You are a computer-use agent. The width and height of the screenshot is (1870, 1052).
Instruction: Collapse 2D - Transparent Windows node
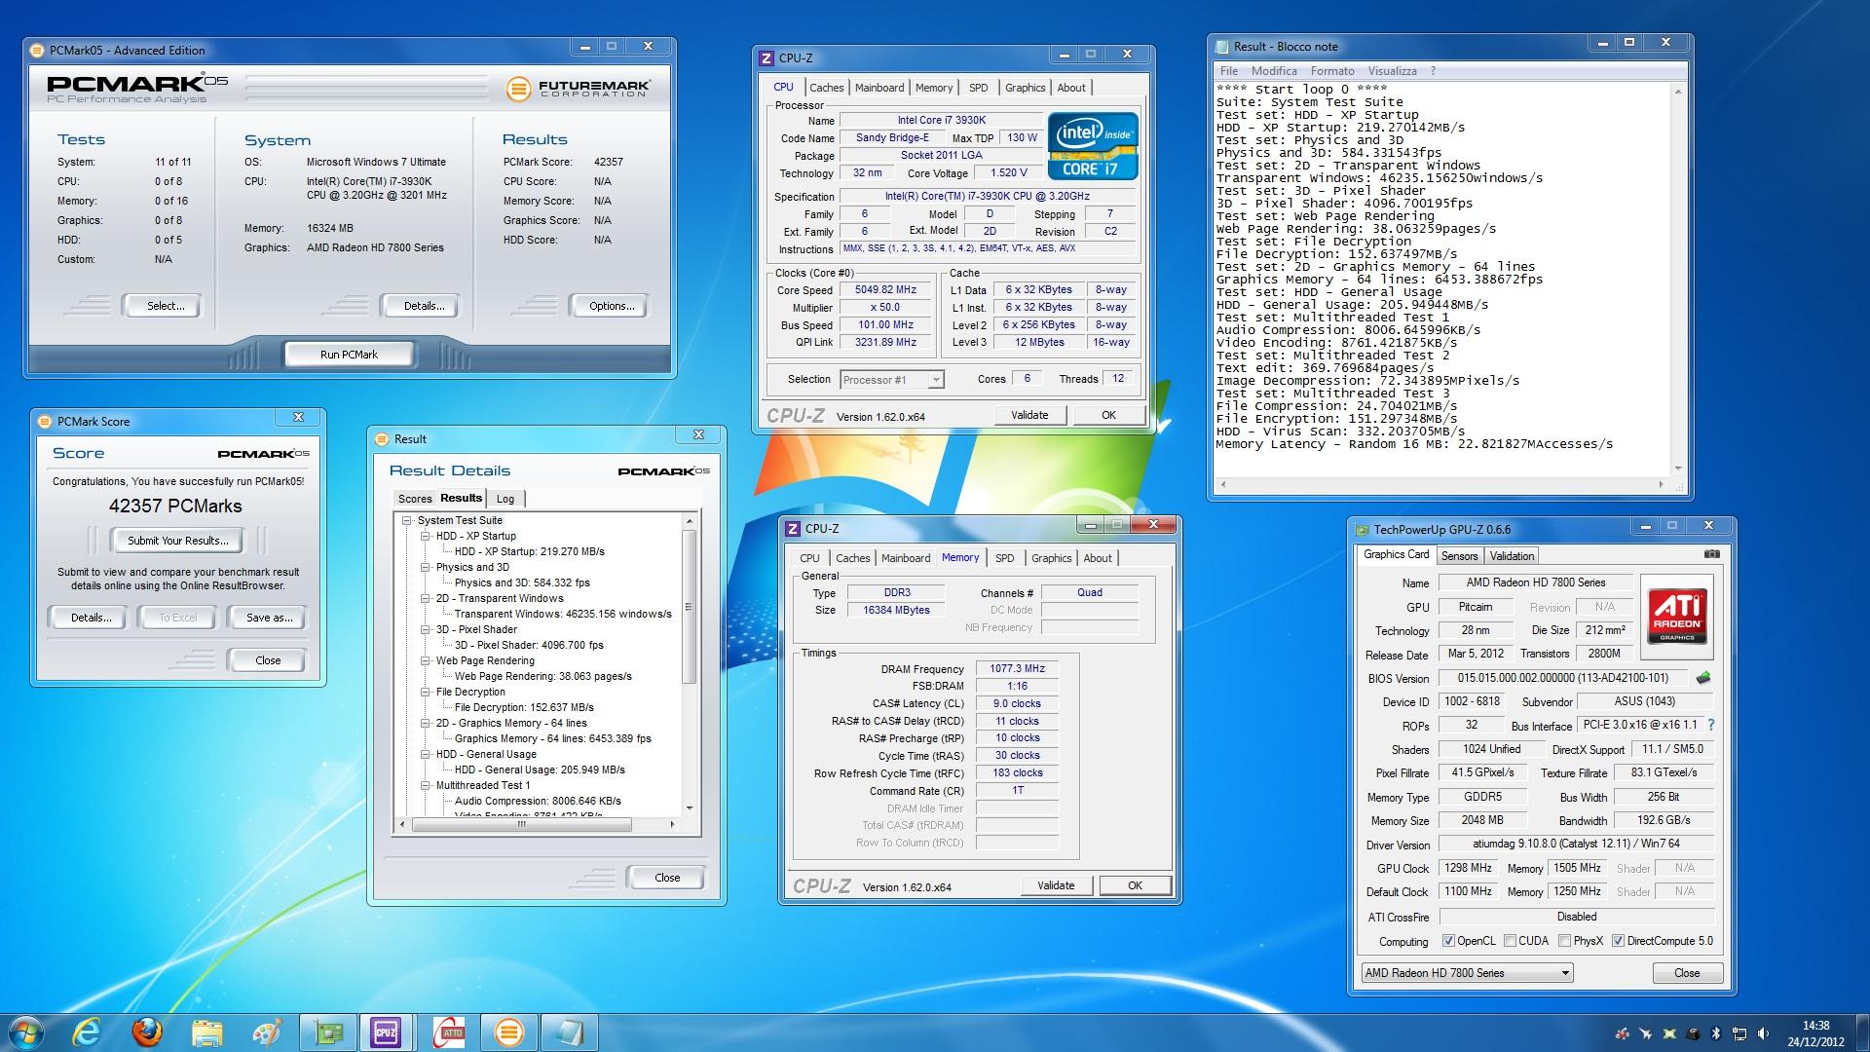(426, 598)
